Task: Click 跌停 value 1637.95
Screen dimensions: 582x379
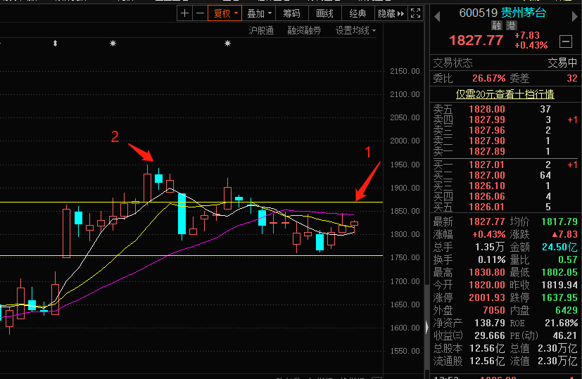Action: (559, 297)
